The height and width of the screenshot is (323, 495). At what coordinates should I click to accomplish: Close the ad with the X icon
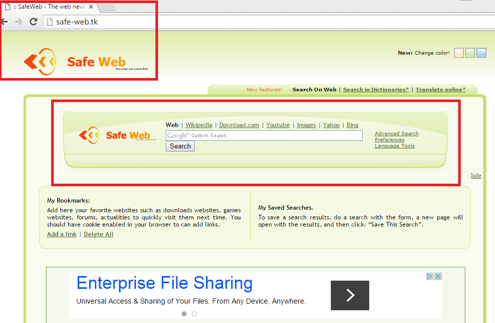tap(438, 276)
